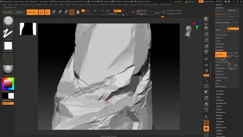The height and width of the screenshot is (137, 243).
Task: Activate the Rotate transform tool in top shelf
Action: (x=66, y=12)
